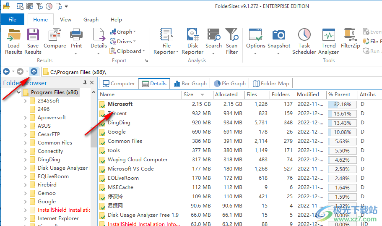Viewport: 382px width, 226px height.
Task: Open the Options settings icon
Action: (255, 35)
